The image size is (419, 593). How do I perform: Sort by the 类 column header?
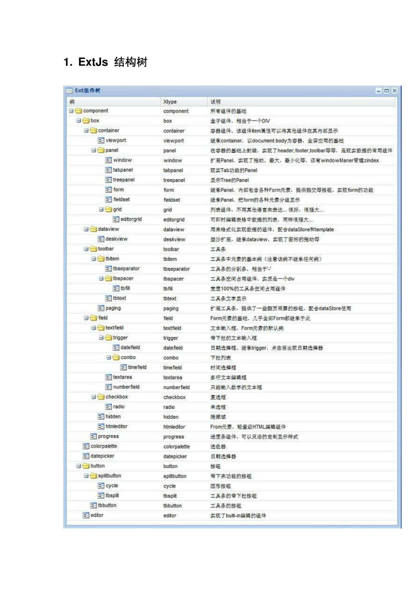coord(113,102)
